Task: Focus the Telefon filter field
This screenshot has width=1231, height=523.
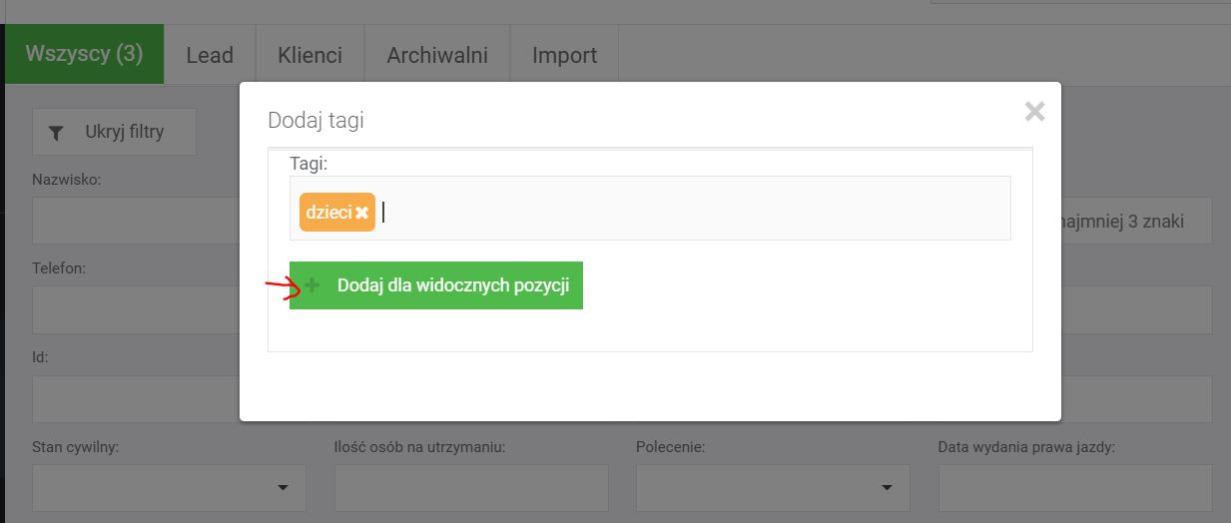Action: tap(135, 310)
